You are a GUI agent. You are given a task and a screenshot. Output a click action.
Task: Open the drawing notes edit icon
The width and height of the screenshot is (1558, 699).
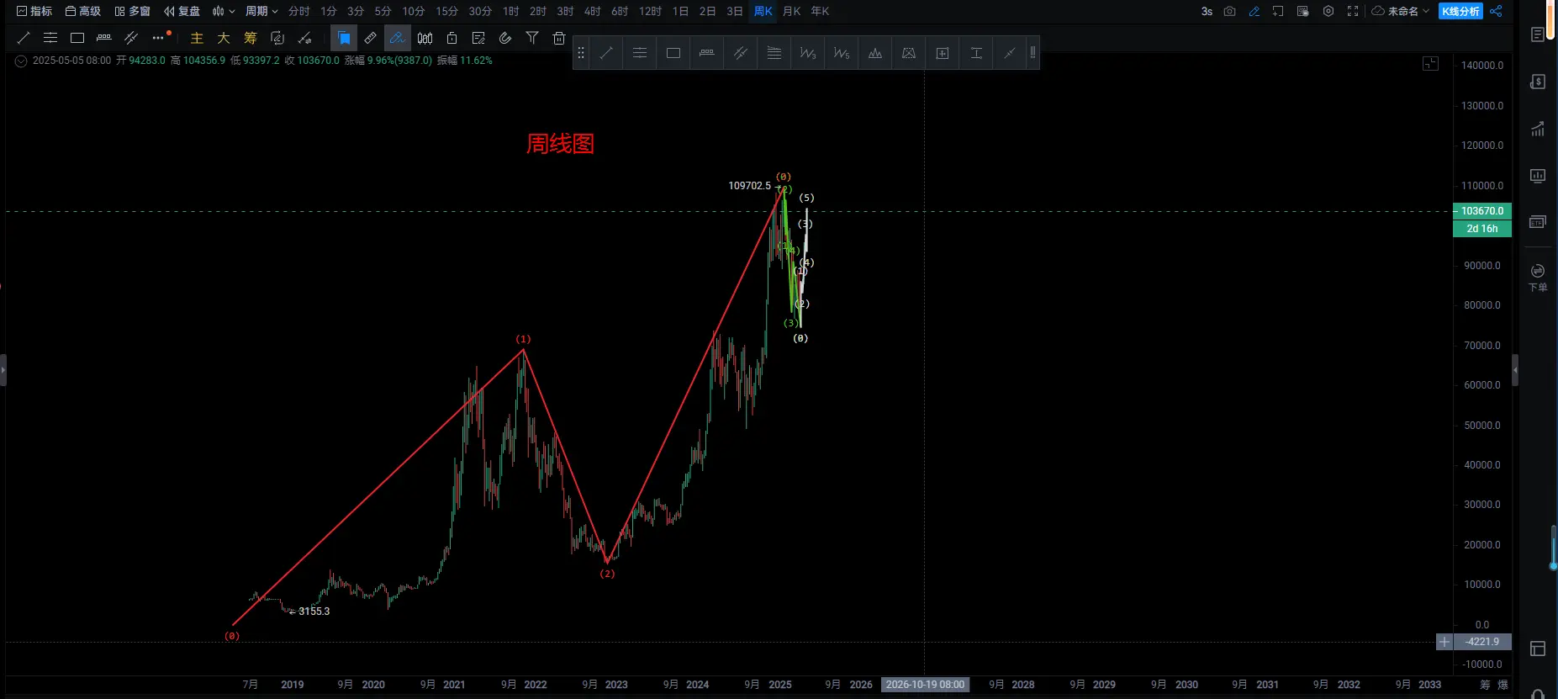pyautogui.click(x=478, y=38)
